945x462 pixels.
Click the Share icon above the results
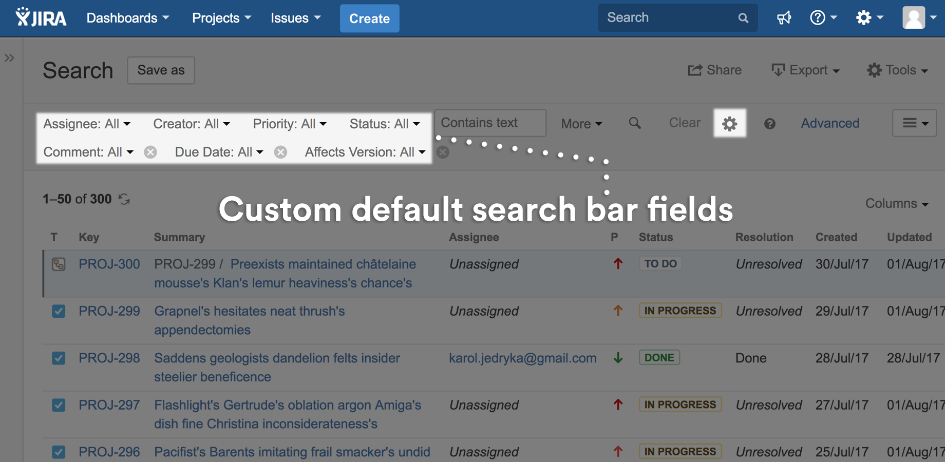click(694, 70)
